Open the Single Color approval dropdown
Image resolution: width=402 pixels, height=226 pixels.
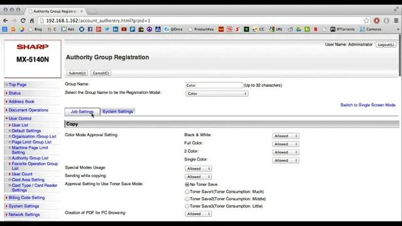point(286,161)
